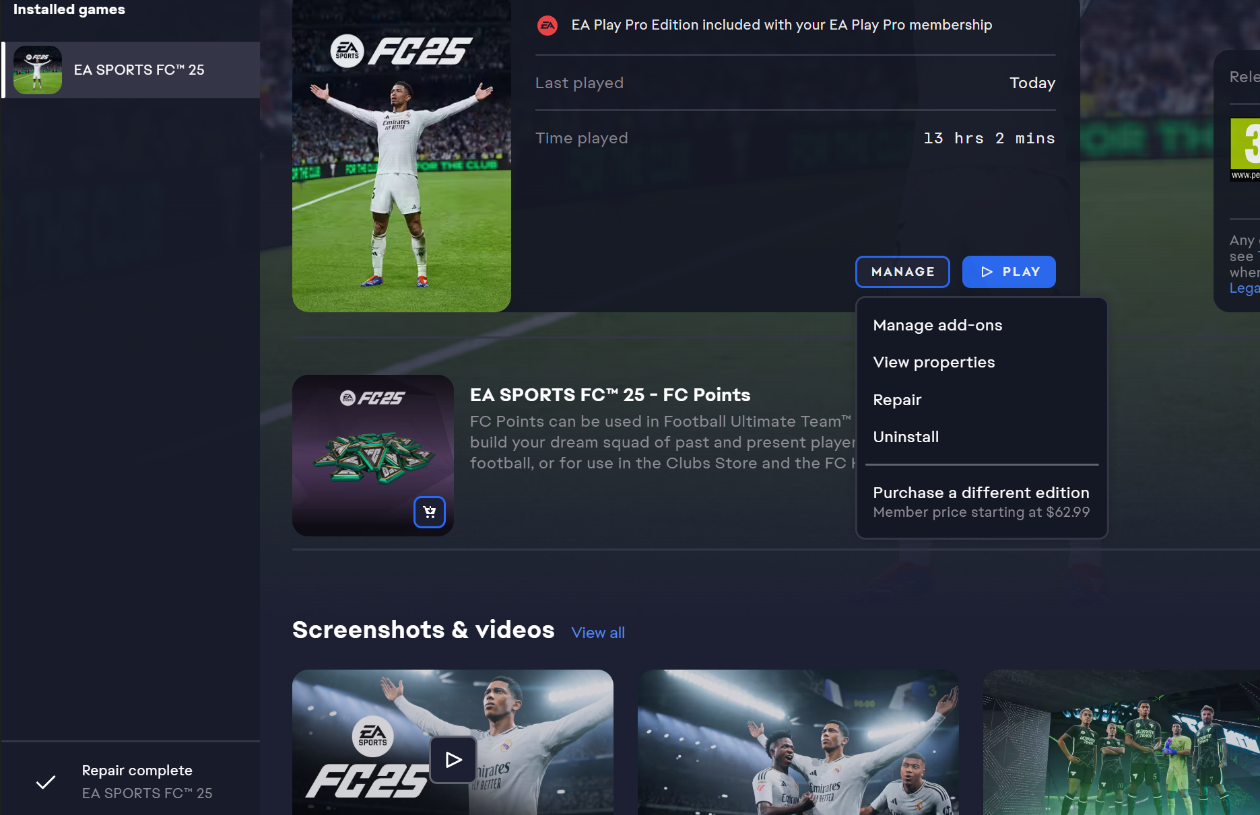Viewport: 1260px width, 815px height.
Task: Launch the game with the Play button
Action: [1009, 272]
